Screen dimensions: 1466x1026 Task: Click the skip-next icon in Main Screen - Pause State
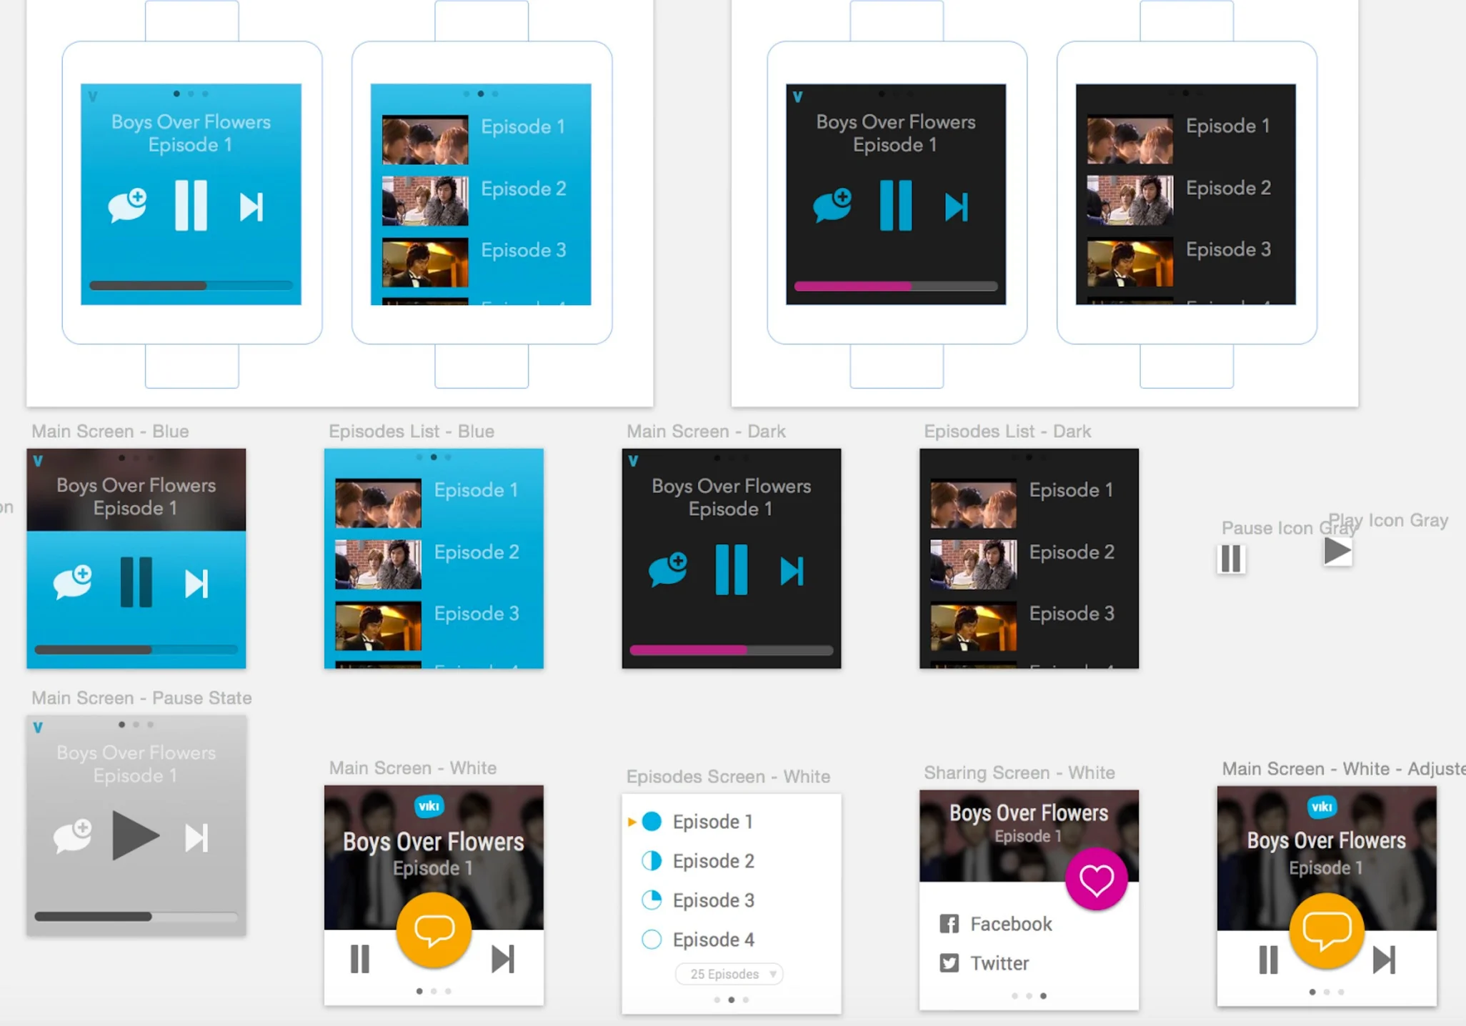click(x=196, y=838)
